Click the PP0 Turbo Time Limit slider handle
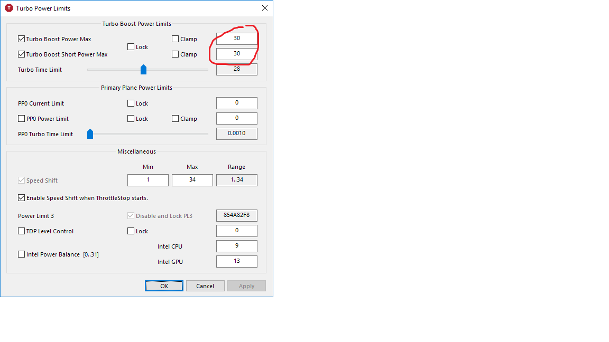Image resolution: width=609 pixels, height=342 pixels. tap(90, 134)
